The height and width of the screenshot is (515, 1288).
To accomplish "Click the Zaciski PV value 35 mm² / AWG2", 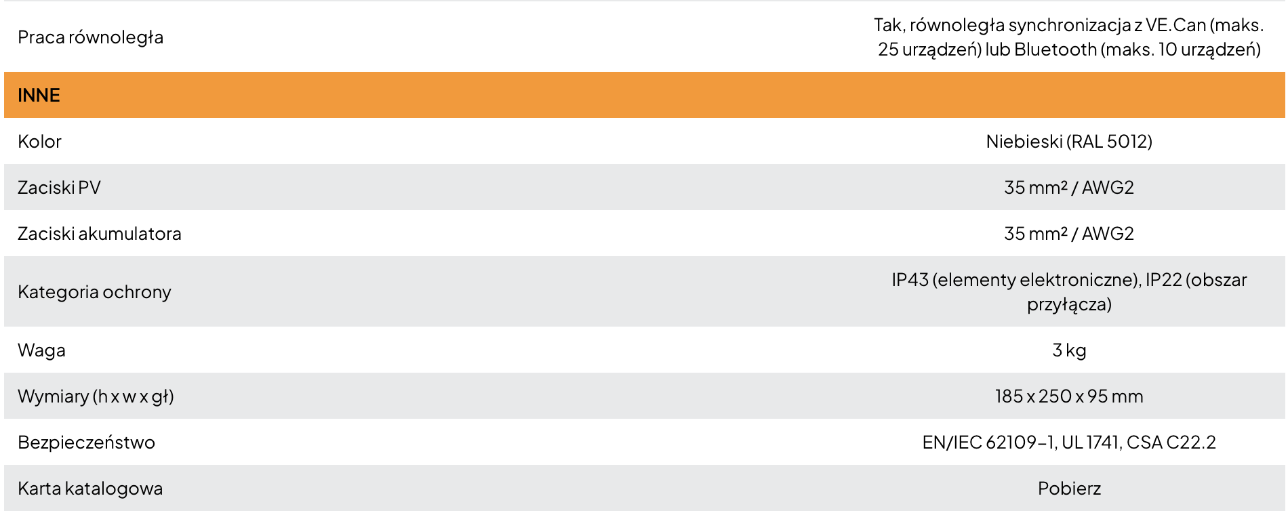I will tap(1069, 187).
